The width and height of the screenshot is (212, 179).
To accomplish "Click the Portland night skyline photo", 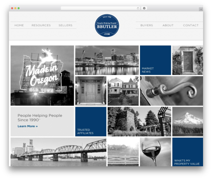I will 107,60.
